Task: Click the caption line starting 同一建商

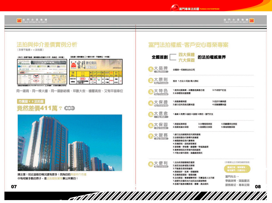Action: (70, 91)
